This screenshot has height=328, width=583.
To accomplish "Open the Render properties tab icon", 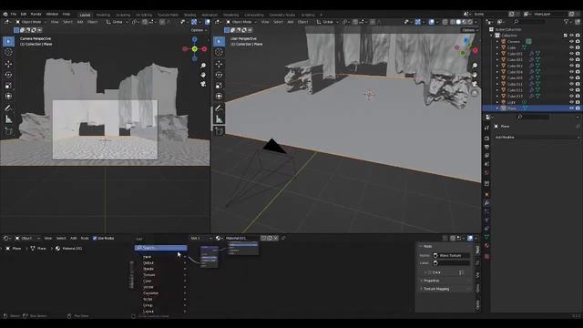I will (x=486, y=138).
